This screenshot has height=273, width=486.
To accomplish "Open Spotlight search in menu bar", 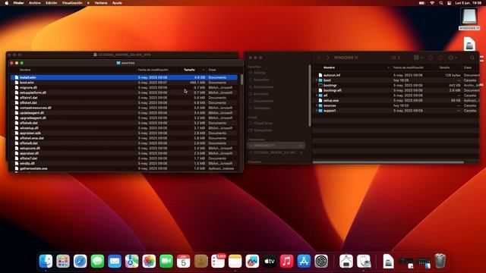I will 440,3.
